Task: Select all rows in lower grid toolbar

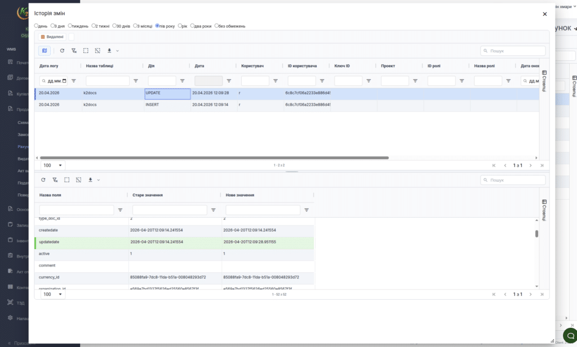Action: 66,180
